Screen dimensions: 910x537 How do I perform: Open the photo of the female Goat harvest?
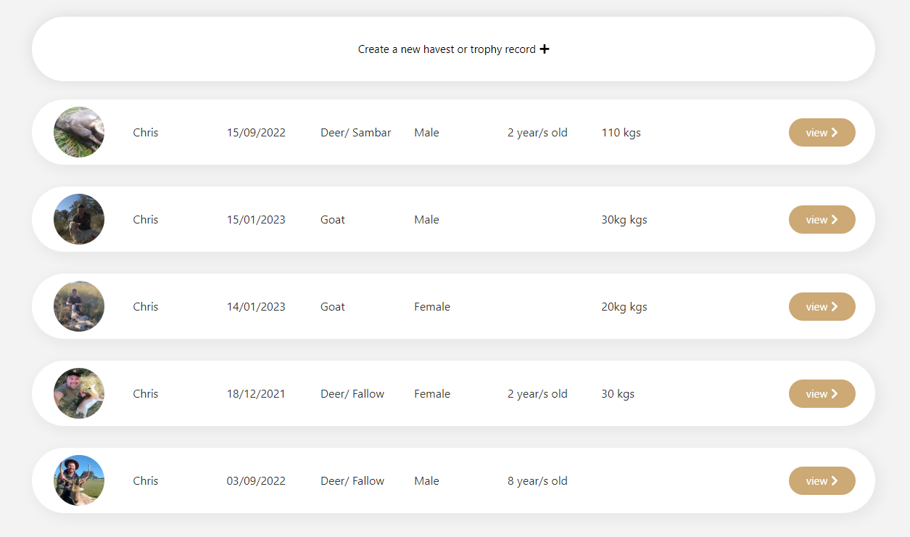[x=78, y=306]
